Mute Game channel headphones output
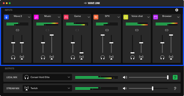The width and height of the screenshot is (184, 96). 73,57
